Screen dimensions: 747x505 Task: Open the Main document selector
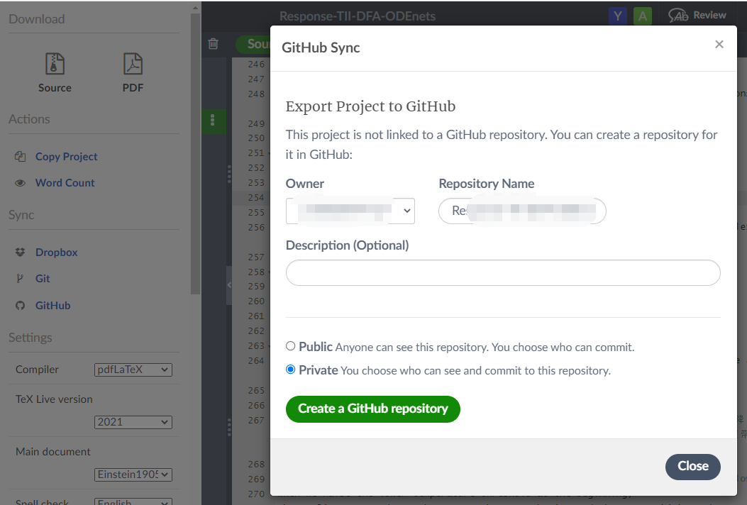coord(133,475)
